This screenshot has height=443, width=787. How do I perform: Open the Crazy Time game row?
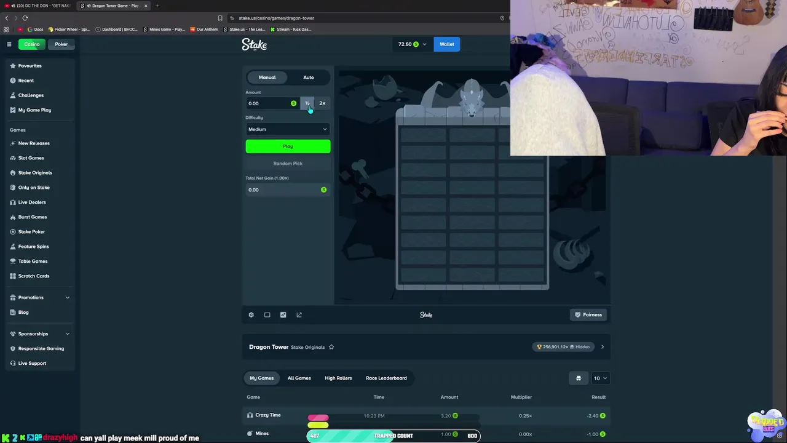tap(426, 416)
